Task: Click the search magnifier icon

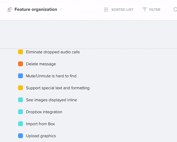Action: coord(175,10)
